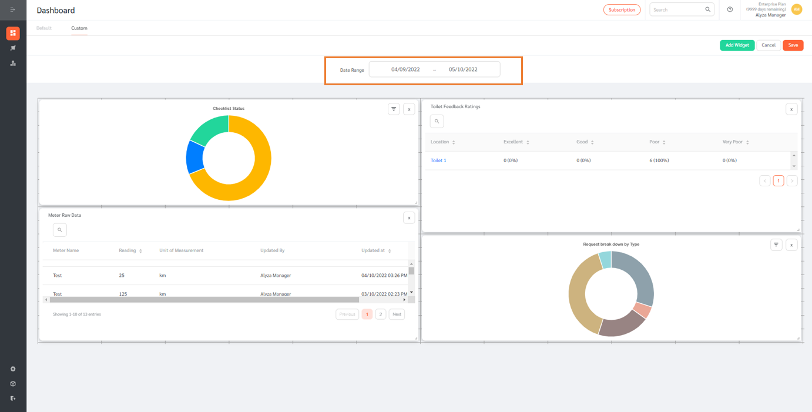The height and width of the screenshot is (412, 812).
Task: Open the analytics icon in the sidebar
Action: 12,63
